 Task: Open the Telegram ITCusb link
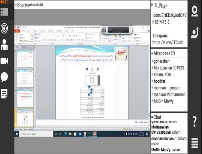pos(166,42)
